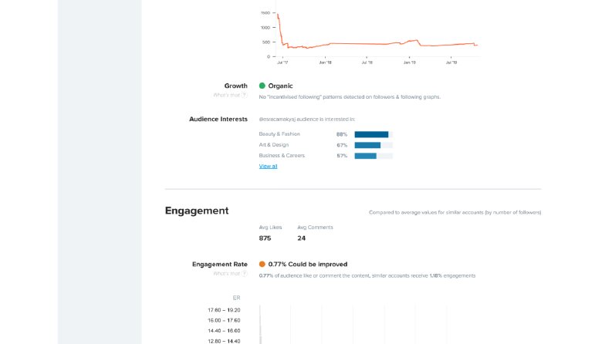
Task: Open the View all audience interests link
Action: coord(268,166)
